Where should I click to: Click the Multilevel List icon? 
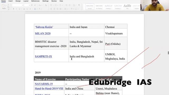[x=60, y=5]
